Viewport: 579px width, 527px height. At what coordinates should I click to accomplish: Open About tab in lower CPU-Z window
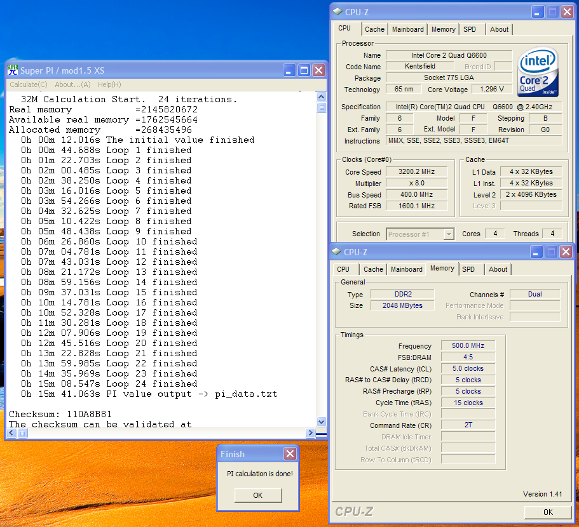[498, 270]
